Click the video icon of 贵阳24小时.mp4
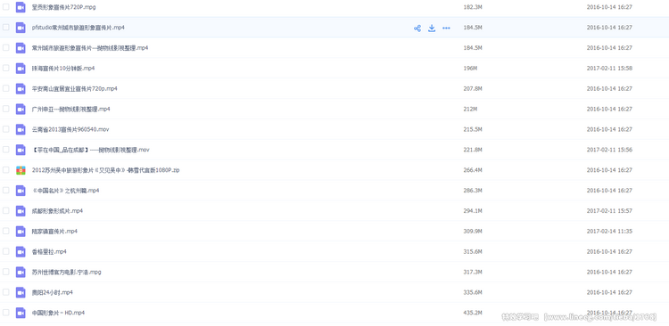669x326 pixels. [x=21, y=292]
